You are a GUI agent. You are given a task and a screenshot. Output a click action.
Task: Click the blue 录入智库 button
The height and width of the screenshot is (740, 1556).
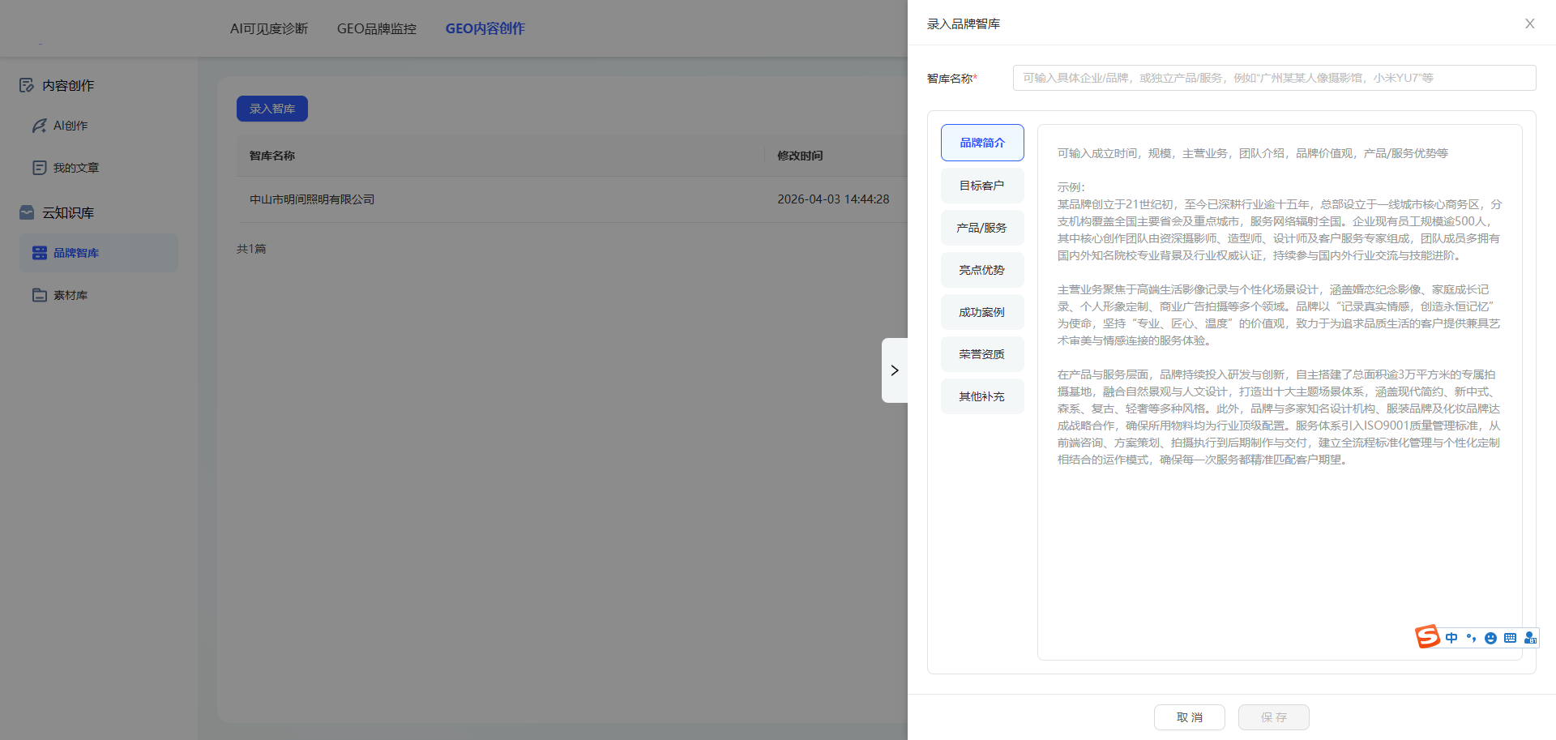271,109
